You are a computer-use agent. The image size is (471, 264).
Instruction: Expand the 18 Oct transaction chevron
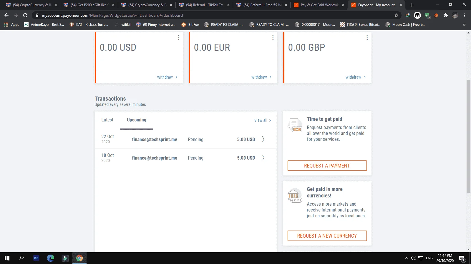(x=263, y=158)
